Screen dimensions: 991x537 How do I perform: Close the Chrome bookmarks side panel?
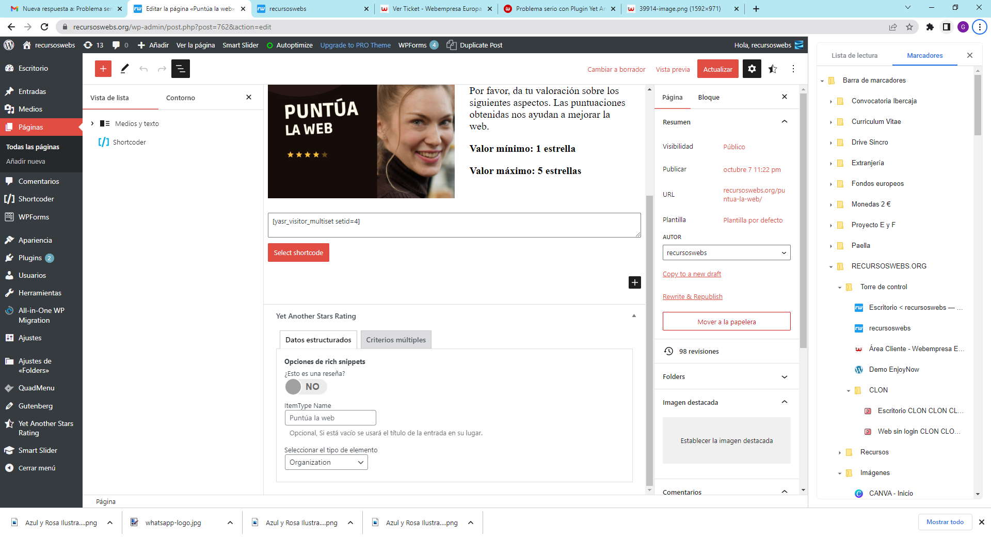point(970,55)
